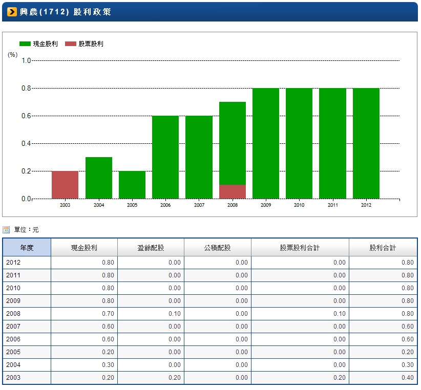The width and height of the screenshot is (421, 390).
Task: Click the 2004 year cell in table
Action: click(27, 365)
